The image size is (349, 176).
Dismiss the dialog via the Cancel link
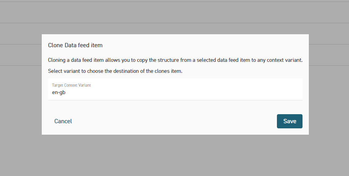(x=63, y=121)
